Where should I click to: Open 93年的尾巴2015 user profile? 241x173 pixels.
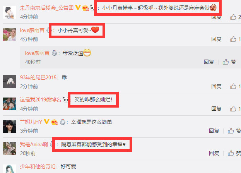pyautogui.click(x=38, y=77)
